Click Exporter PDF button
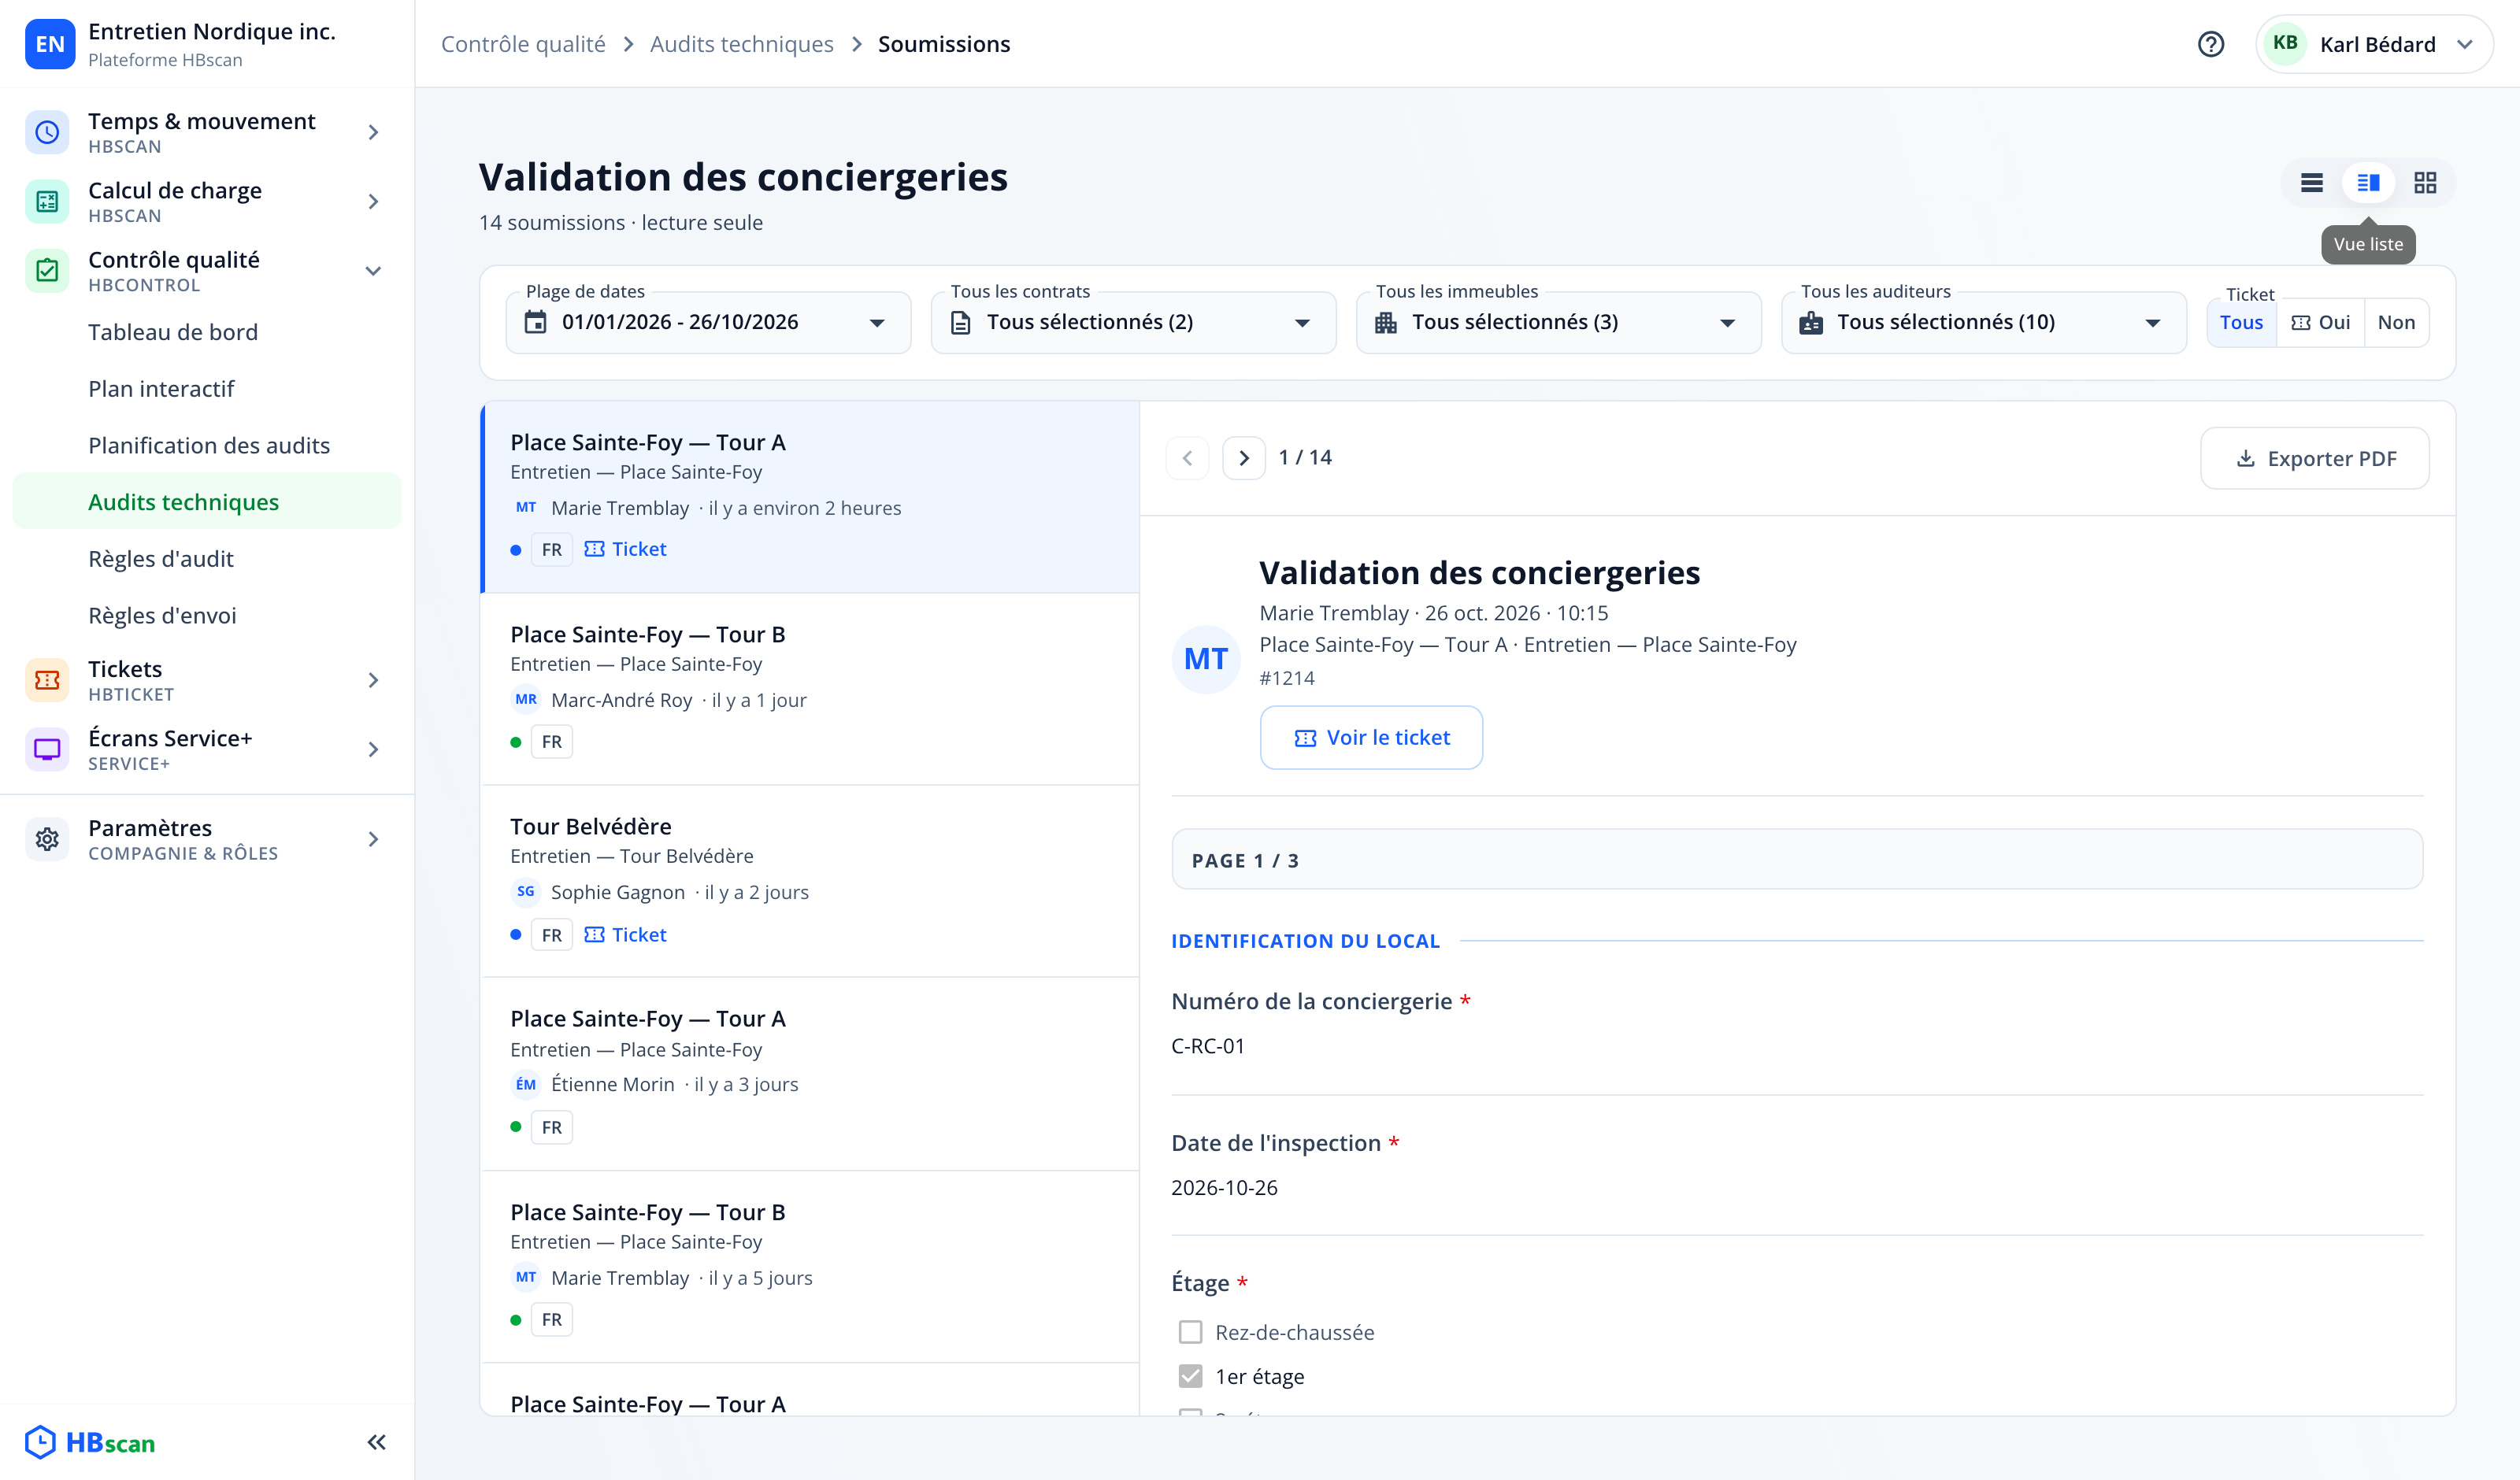Screen dimensions: 2520x1480 point(2314,458)
